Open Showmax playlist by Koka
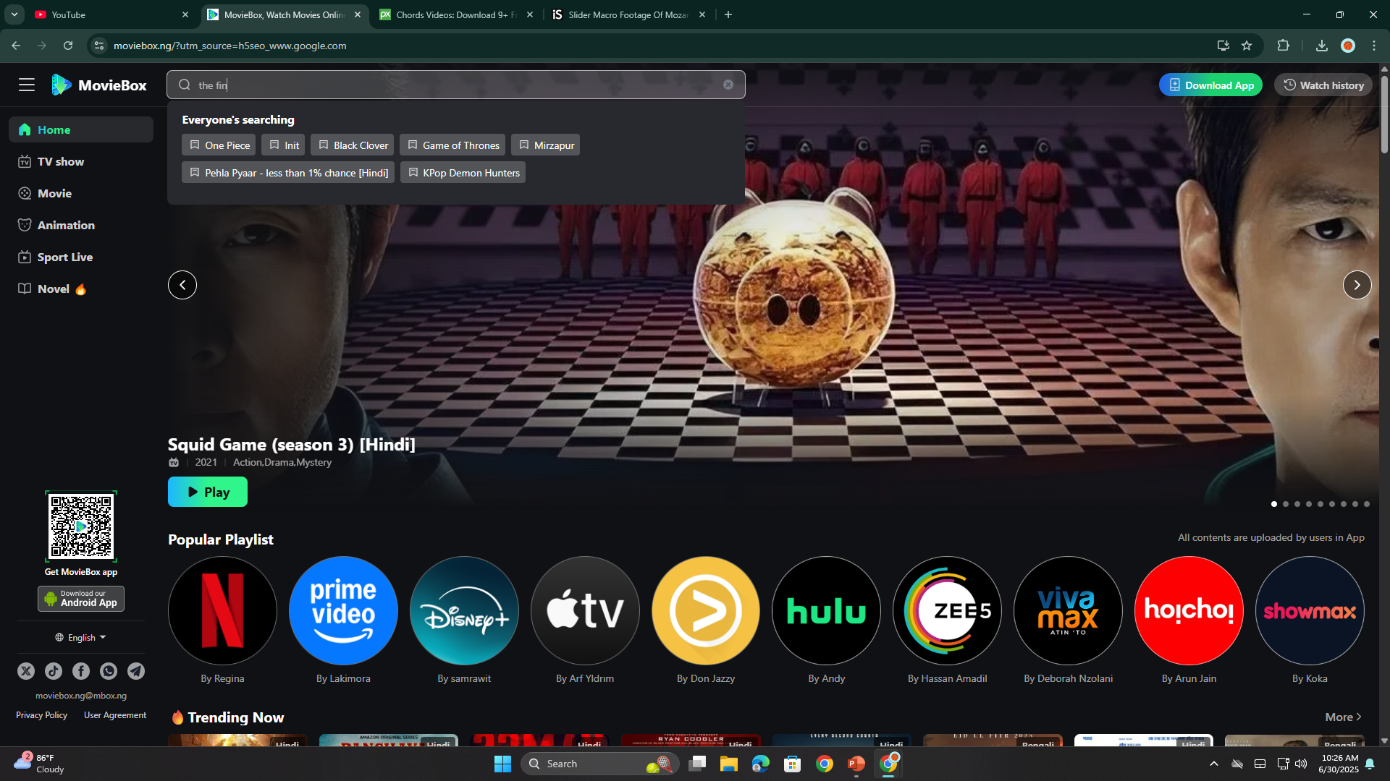The height and width of the screenshot is (781, 1390). pos(1310,610)
